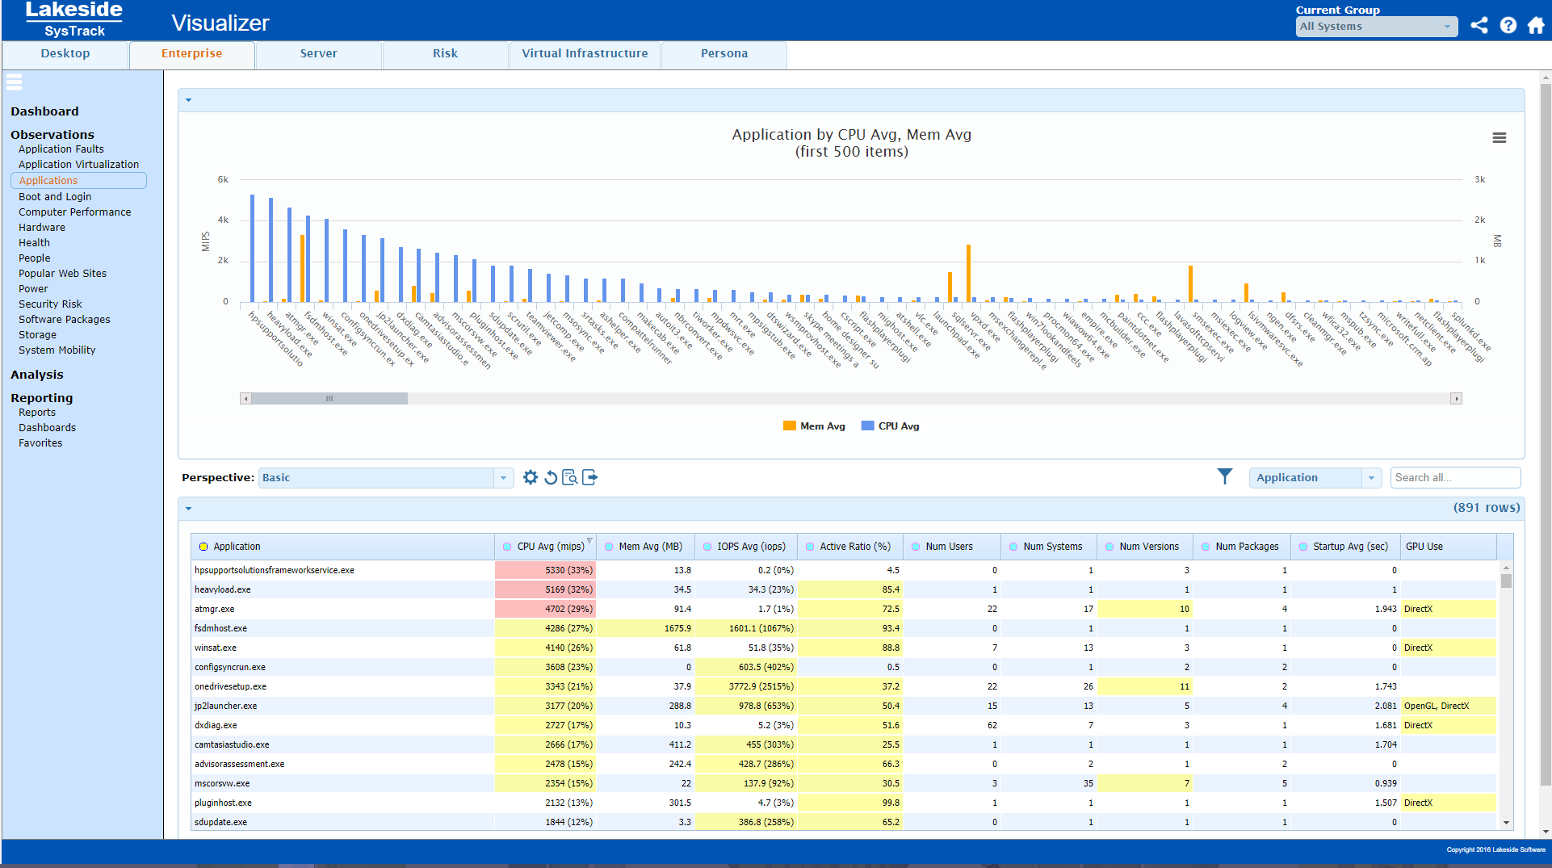Open the Application filter field dropdown

coord(1315,478)
